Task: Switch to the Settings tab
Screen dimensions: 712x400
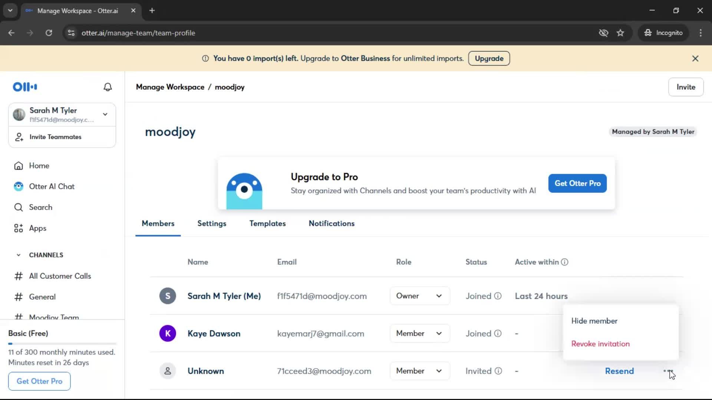Action: pos(212,224)
